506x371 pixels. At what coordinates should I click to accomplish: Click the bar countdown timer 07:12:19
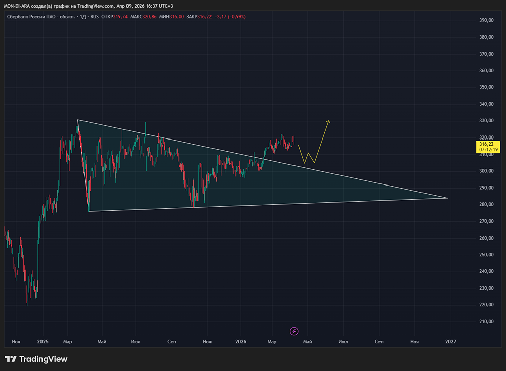(488, 150)
